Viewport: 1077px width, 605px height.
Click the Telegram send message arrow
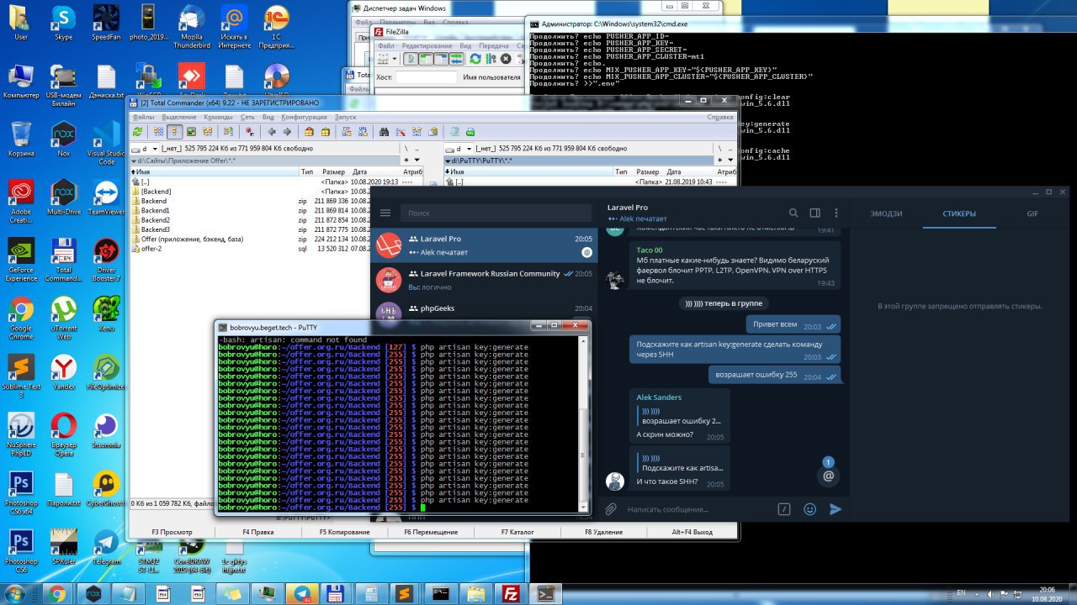835,509
